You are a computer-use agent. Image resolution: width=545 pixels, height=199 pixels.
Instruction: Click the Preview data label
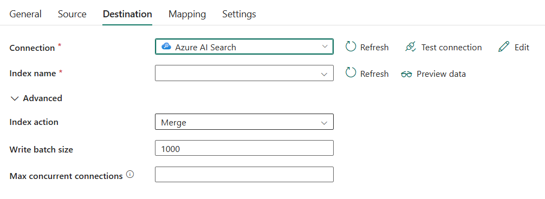[x=441, y=74]
